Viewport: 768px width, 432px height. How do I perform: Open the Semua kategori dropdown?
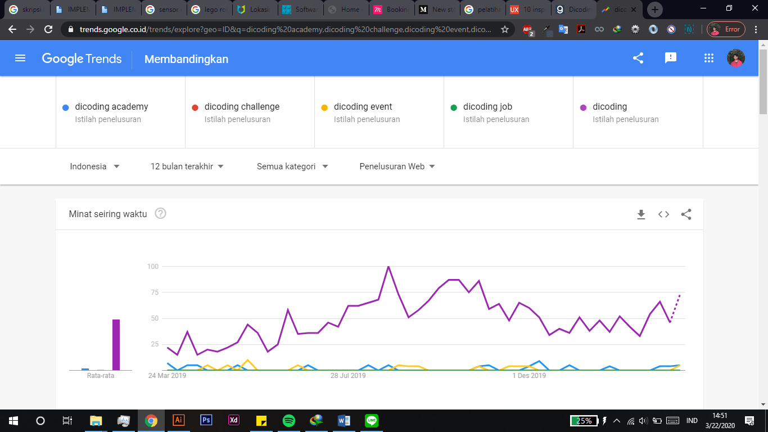tap(292, 166)
